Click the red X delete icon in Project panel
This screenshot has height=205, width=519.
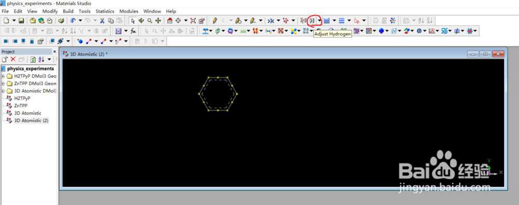13,59
